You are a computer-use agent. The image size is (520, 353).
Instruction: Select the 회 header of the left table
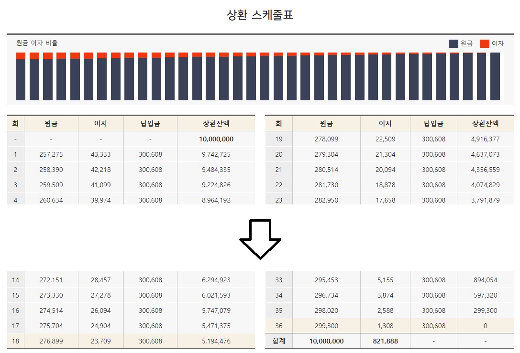(x=15, y=123)
